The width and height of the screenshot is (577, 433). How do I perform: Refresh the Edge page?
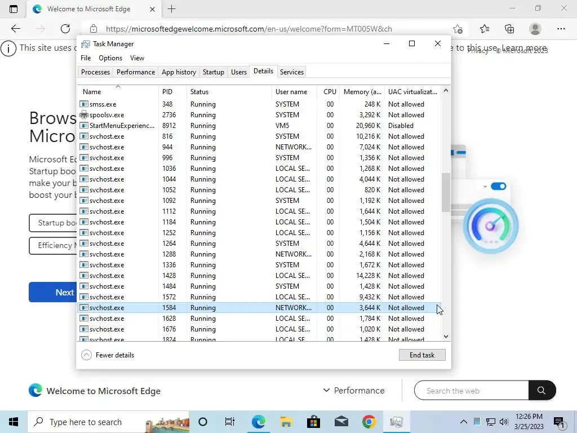point(65,29)
